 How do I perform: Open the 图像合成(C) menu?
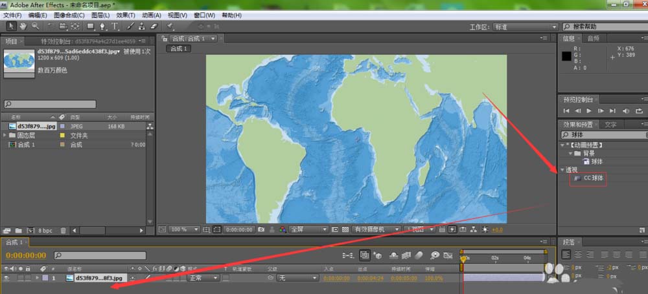tap(69, 16)
